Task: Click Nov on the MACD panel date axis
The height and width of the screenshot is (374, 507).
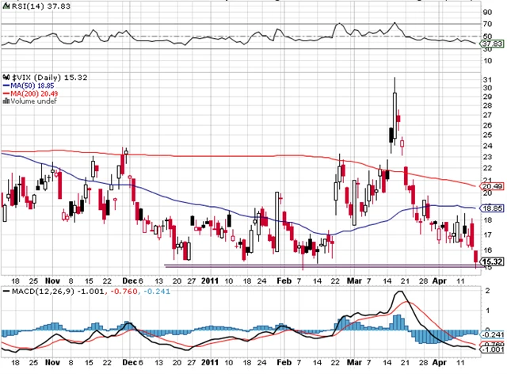Action: click(x=52, y=362)
